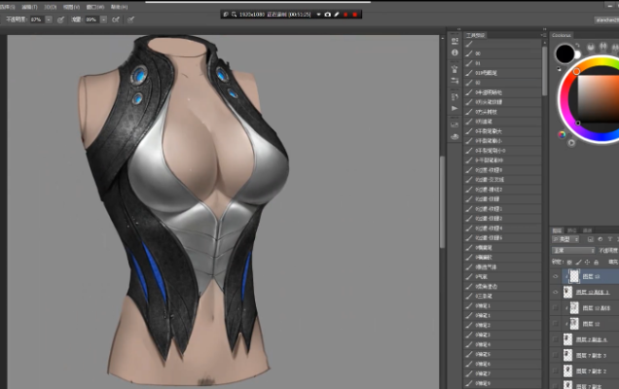Toggle visibility eye of the selected top layer
This screenshot has width=619, height=389.
(557, 276)
